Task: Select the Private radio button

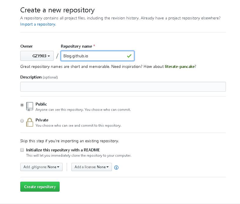Action: (x=22, y=121)
